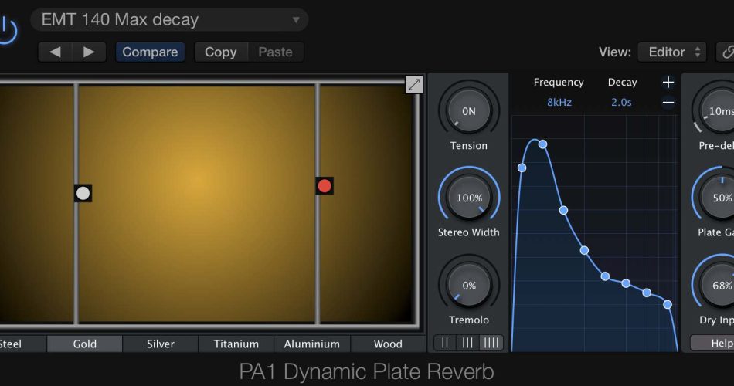Select the Silver plate material
Screen dimensions: 734x386
161,344
